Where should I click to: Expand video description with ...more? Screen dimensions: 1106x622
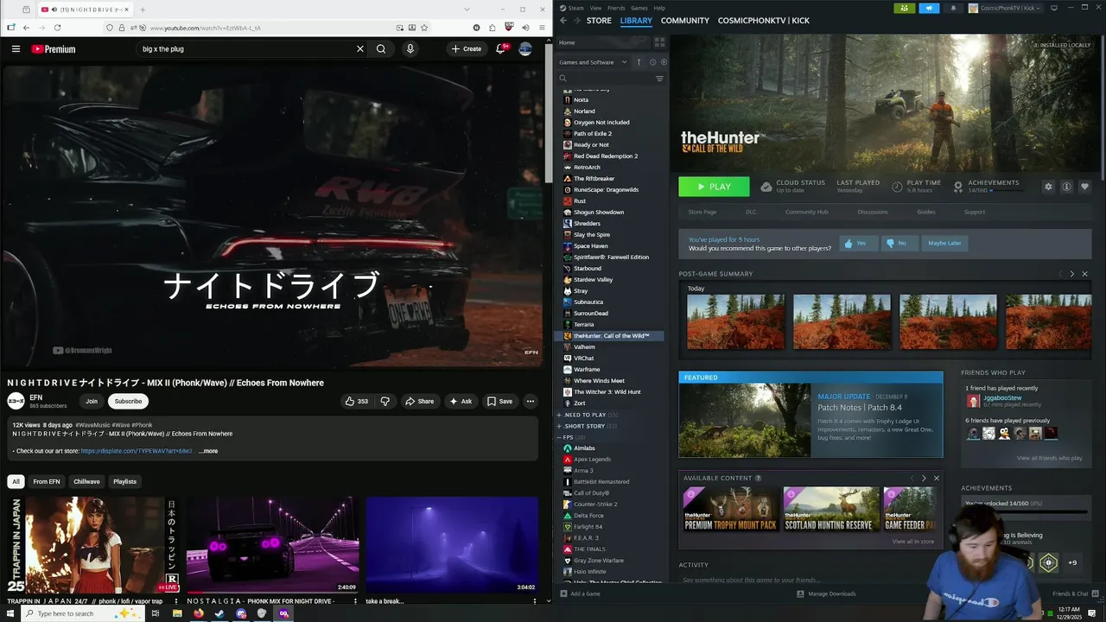tap(208, 451)
